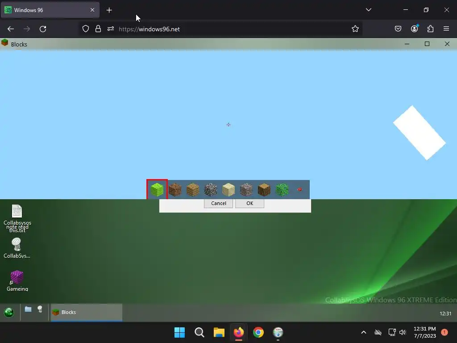This screenshot has height=343, width=457.
Task: Click the OK button in dialog
Action: pos(249,203)
